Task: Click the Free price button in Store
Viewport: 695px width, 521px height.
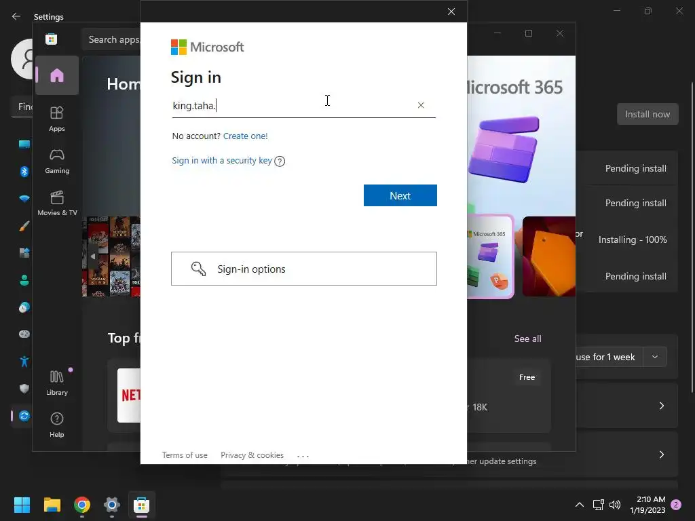Action: 527,377
